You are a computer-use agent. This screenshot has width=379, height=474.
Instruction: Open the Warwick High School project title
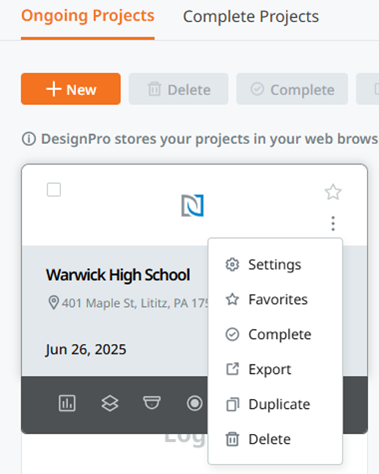(118, 275)
